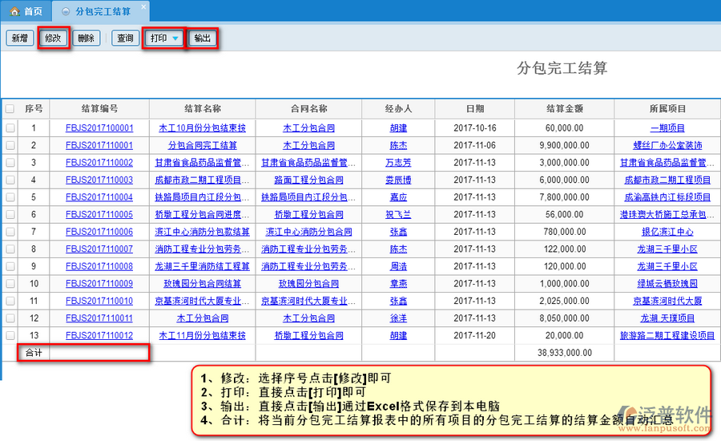
Task: Switch to the 分包完工结算 tab
Action: pos(102,11)
